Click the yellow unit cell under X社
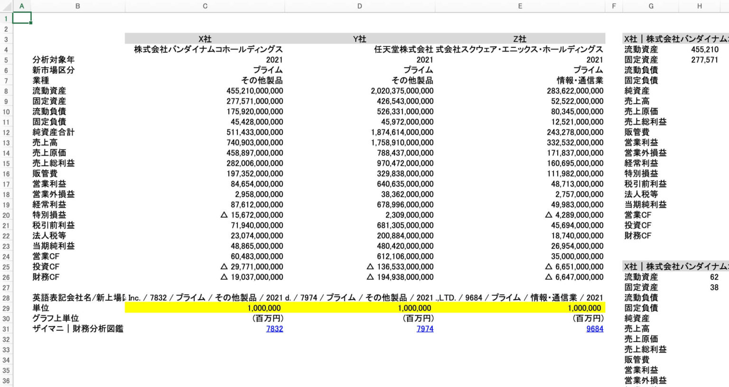 point(205,308)
